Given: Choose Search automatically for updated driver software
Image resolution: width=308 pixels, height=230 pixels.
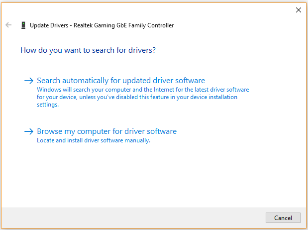Looking at the screenshot, I should pyautogui.click(x=121, y=81).
